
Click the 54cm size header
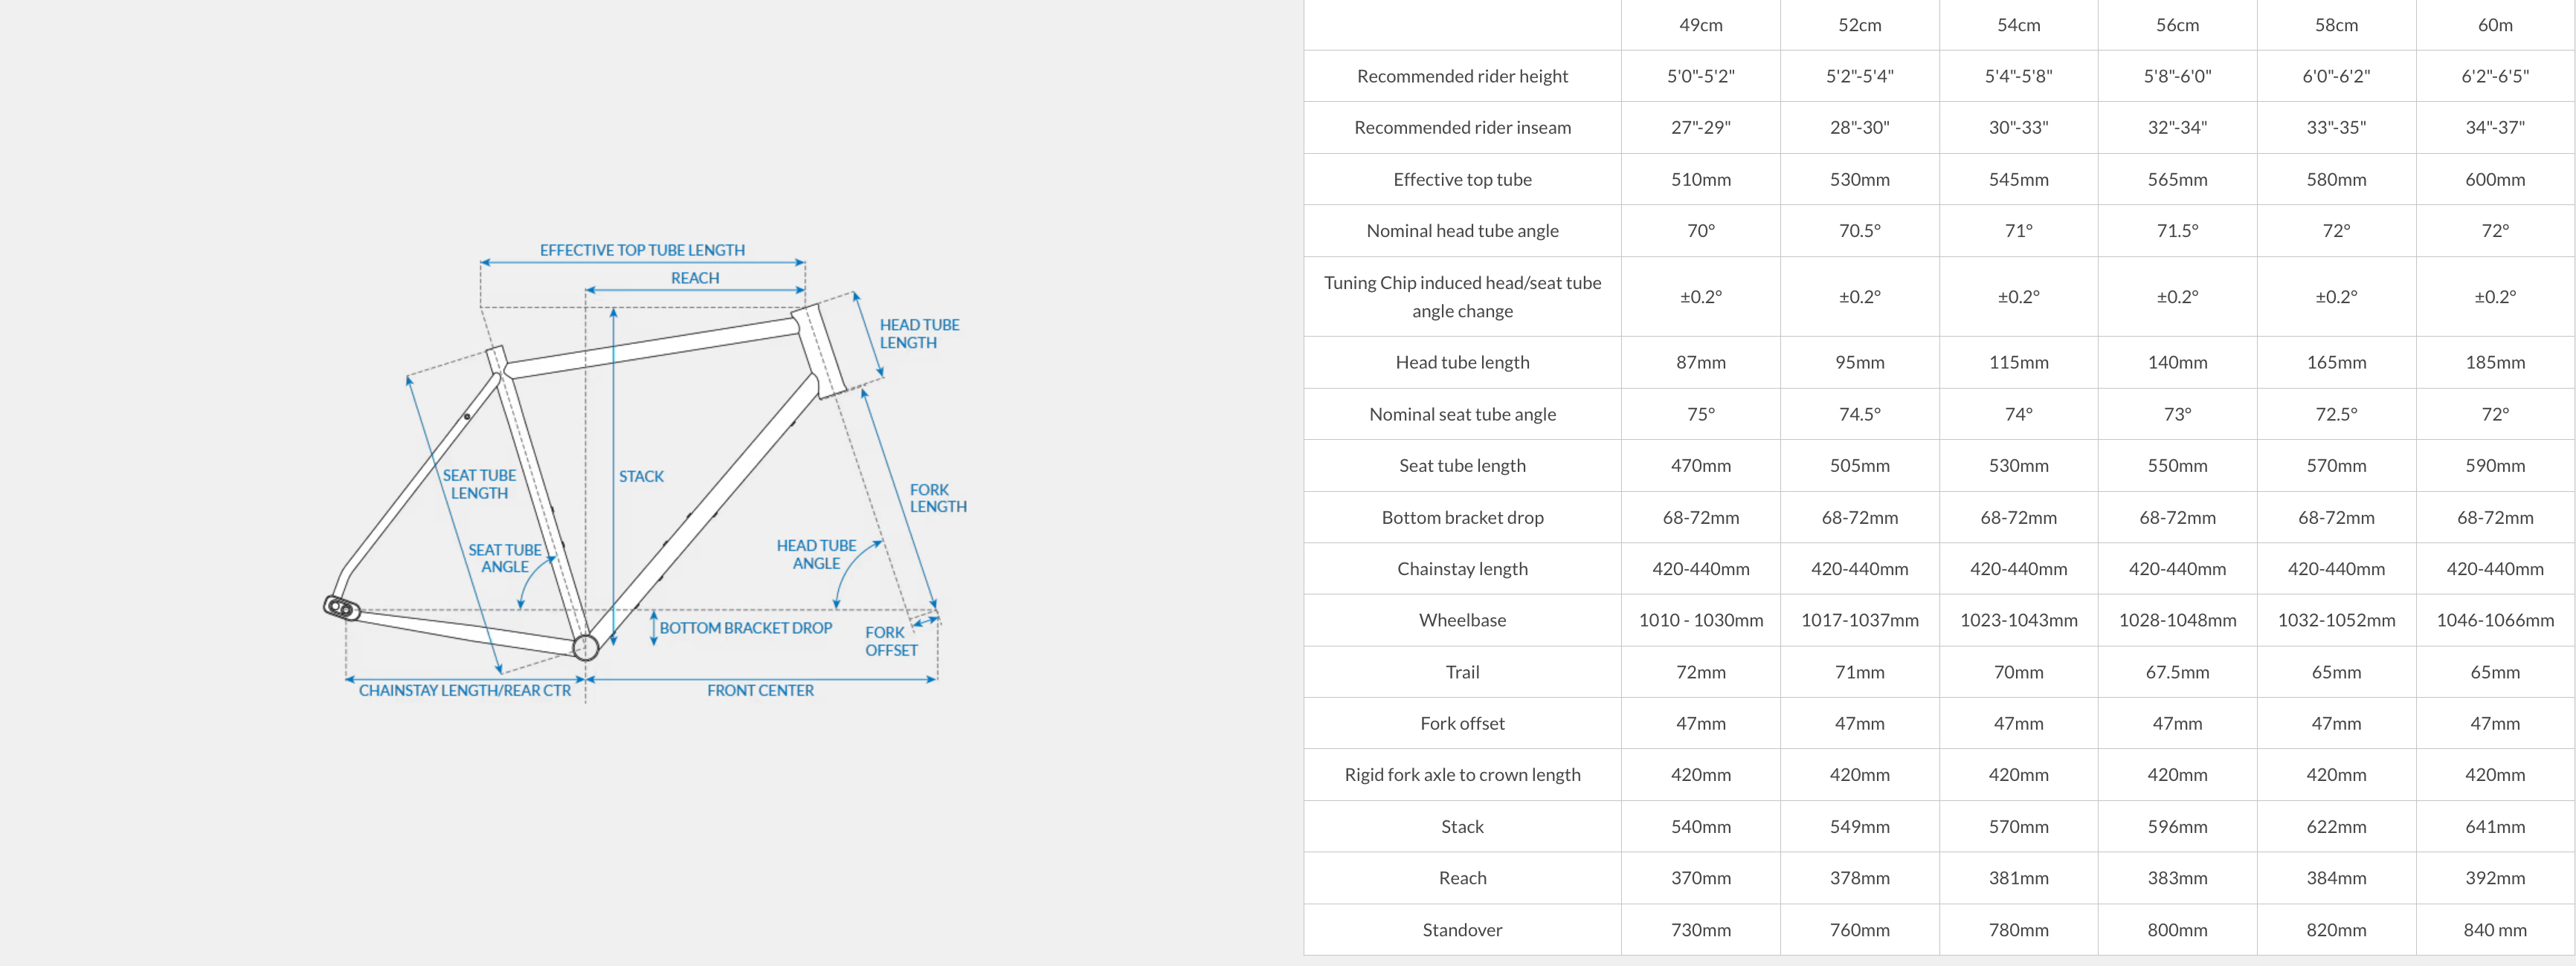coord(2018,25)
